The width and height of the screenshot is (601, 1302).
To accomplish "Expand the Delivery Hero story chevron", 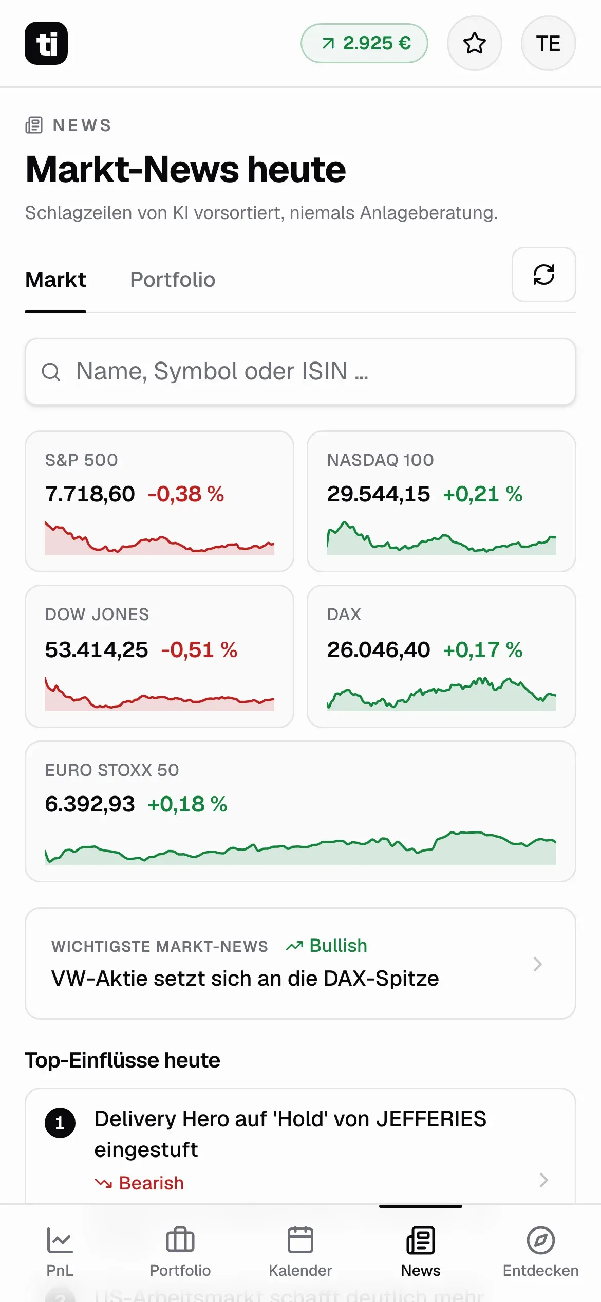I will pos(544,1180).
